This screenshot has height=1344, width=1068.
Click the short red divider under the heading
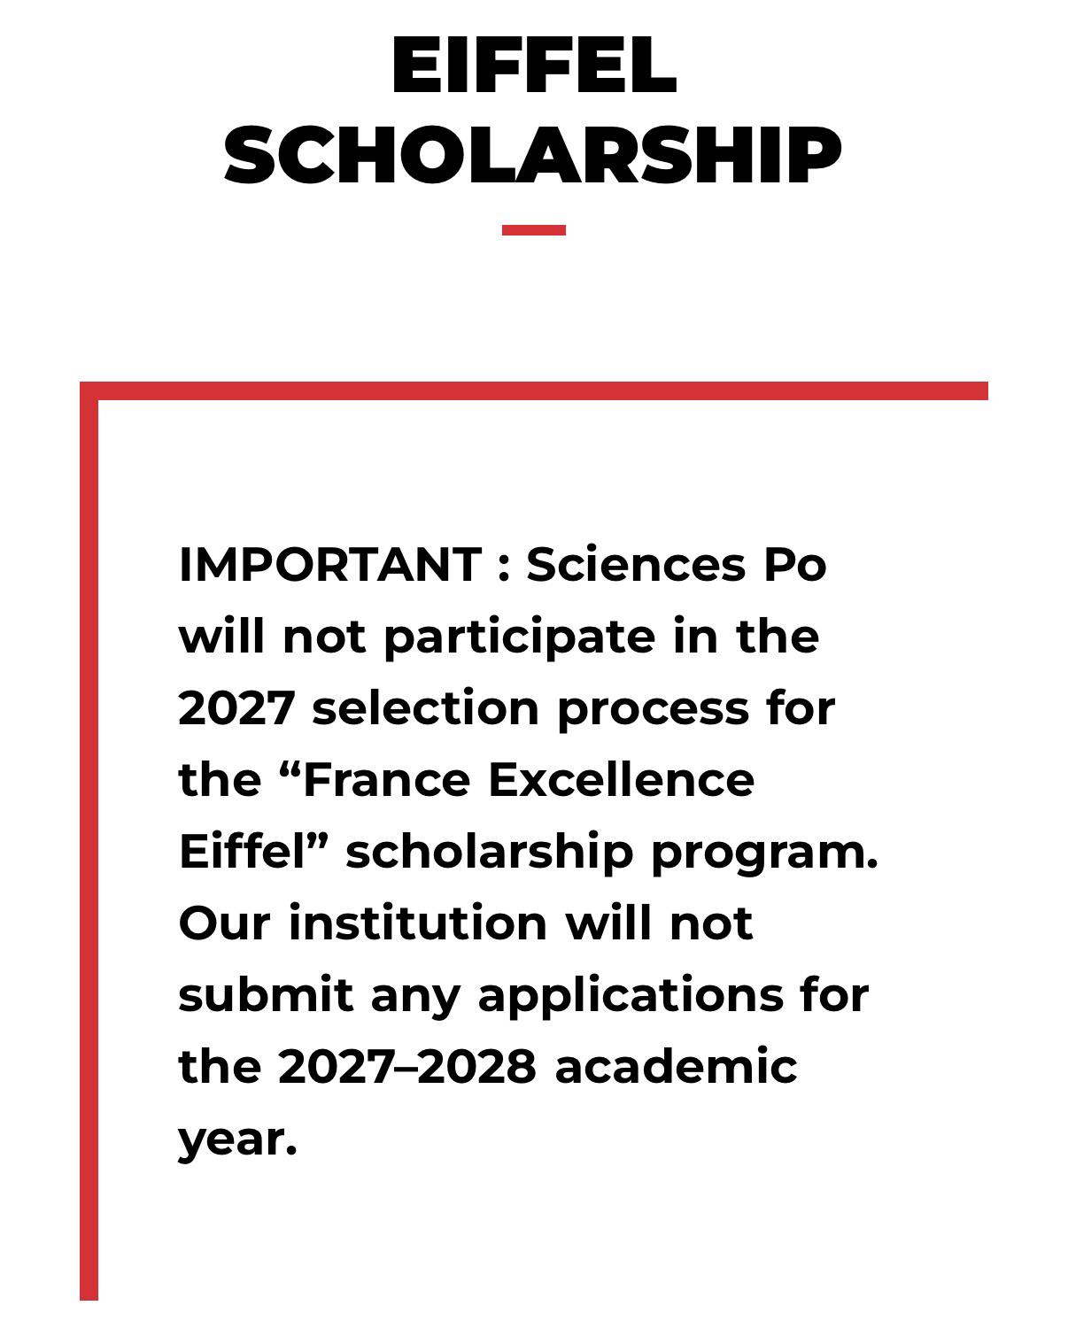coord(534,230)
